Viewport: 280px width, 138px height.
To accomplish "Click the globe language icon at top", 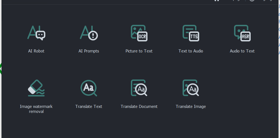I will 252,1.
